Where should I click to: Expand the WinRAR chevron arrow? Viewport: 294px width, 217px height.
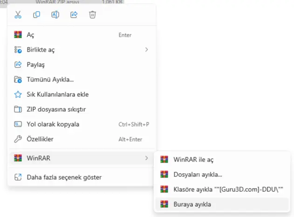146,158
